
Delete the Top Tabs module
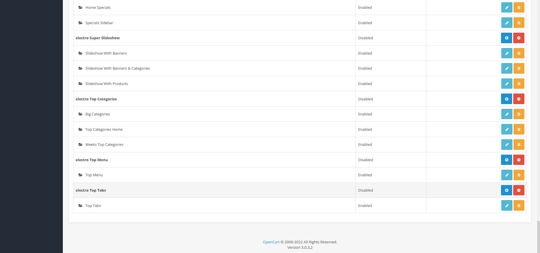pyautogui.click(x=519, y=206)
